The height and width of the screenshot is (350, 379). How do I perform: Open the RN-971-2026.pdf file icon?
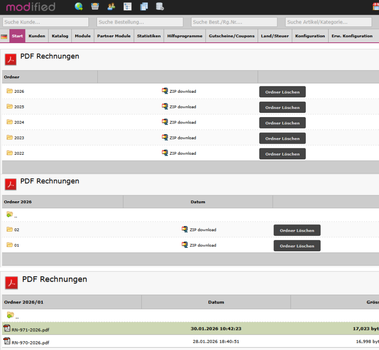7,328
